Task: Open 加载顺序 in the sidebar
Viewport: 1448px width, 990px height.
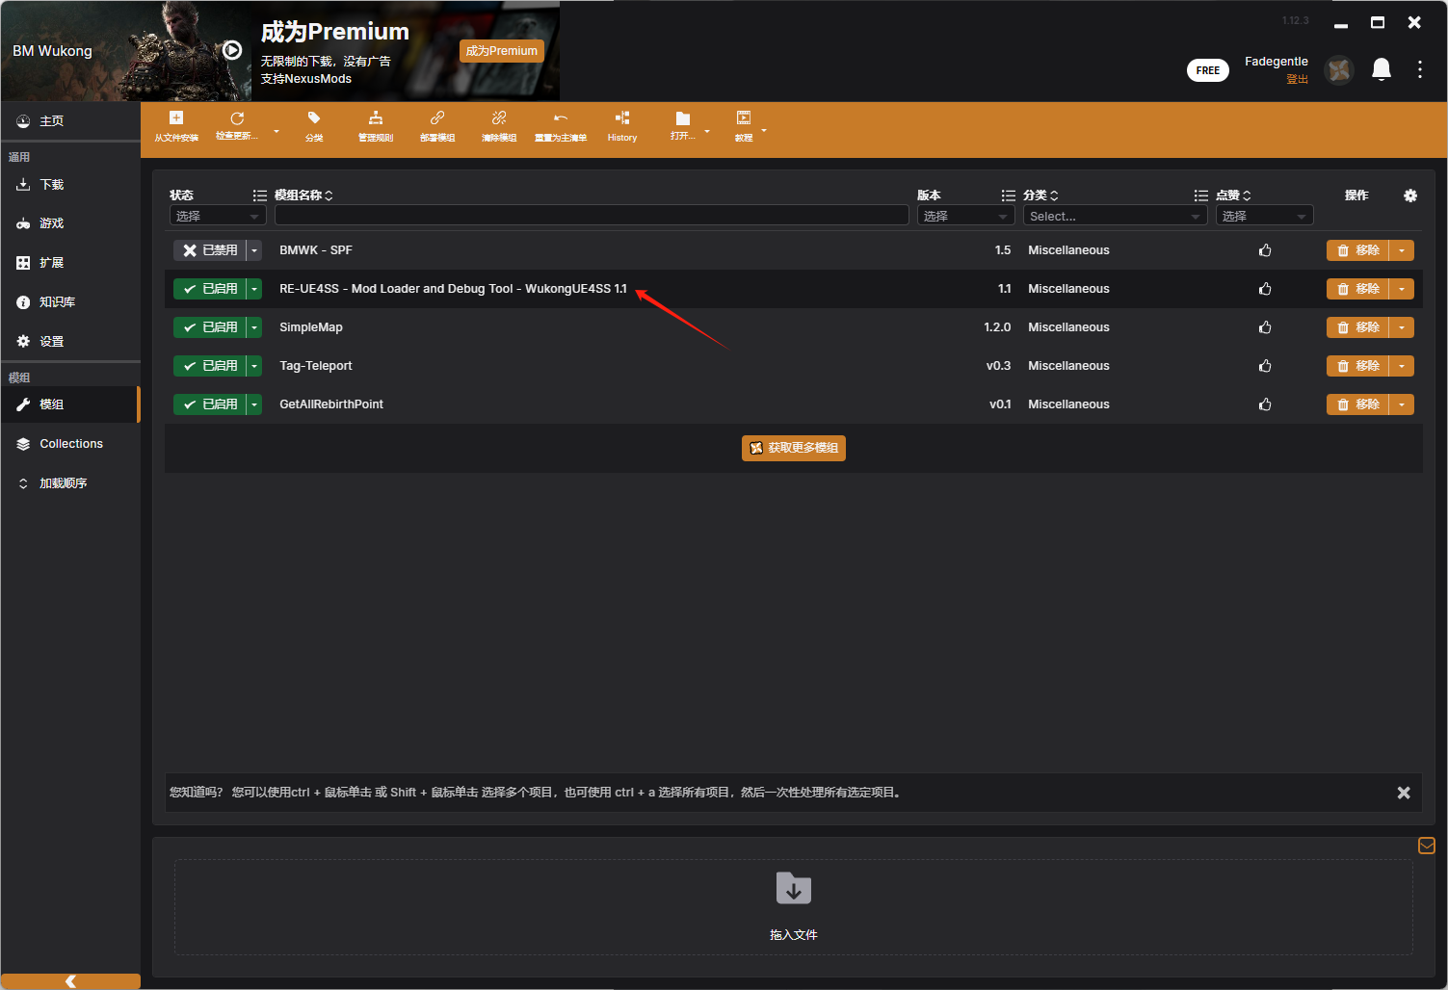Action: coord(70,483)
